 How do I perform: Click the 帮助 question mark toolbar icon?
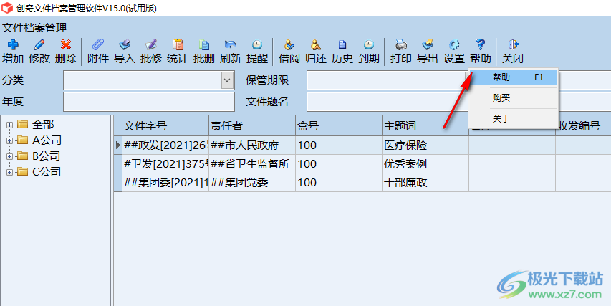(481, 45)
